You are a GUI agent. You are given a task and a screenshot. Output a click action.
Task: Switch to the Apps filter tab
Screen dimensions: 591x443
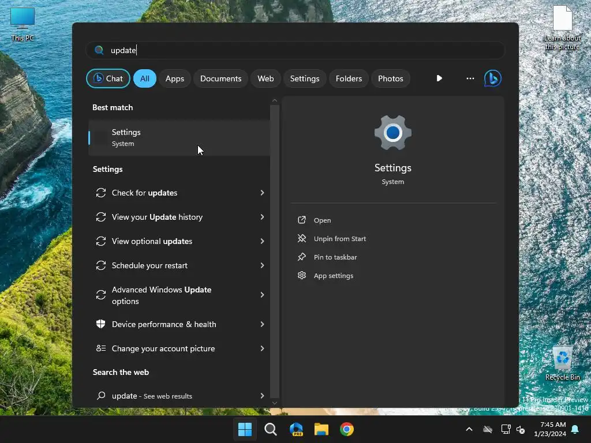[174, 78]
